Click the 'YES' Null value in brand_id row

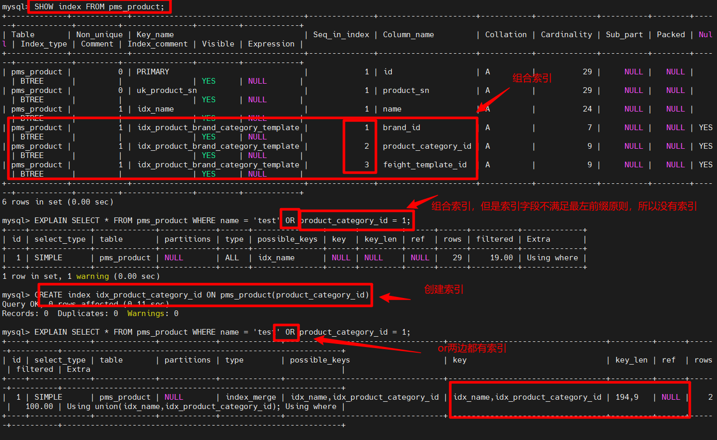[706, 128]
